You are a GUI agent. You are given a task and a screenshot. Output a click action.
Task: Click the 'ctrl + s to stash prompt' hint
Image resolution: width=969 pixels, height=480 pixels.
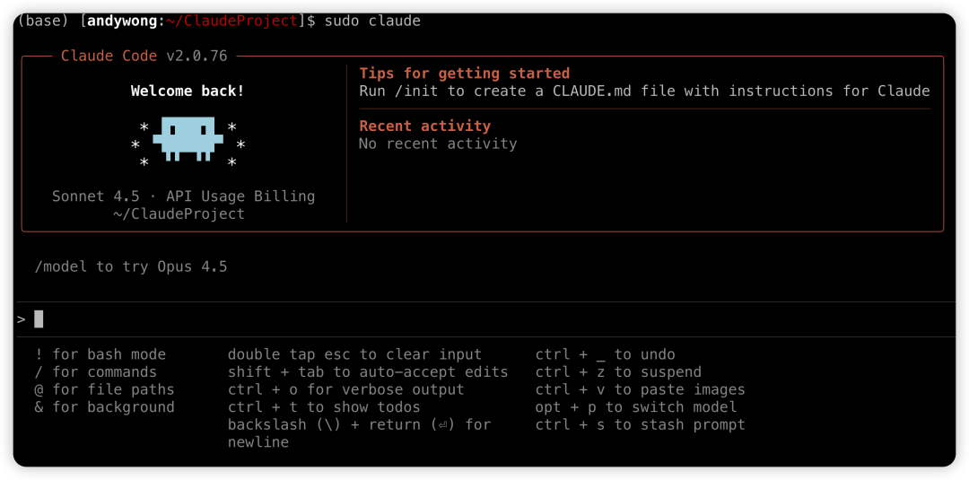[641, 424]
